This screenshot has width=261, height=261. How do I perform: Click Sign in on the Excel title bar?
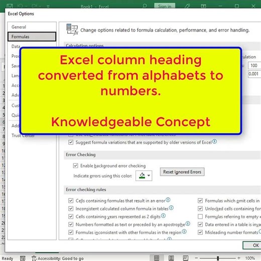[x=165, y=6]
